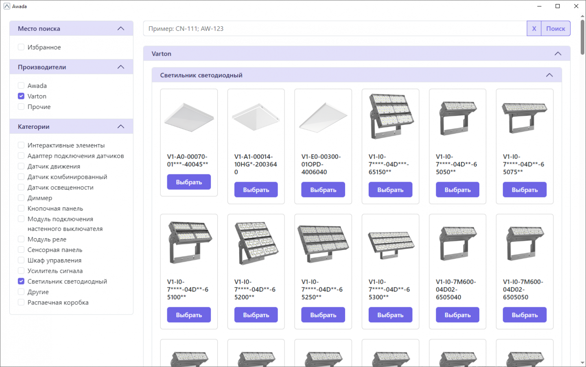Click the Awada app icon in title bar
The width and height of the screenshot is (586, 367).
click(x=7, y=6)
